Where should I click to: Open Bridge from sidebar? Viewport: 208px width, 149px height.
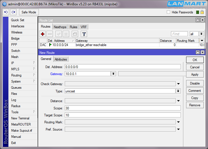coord(23,39)
